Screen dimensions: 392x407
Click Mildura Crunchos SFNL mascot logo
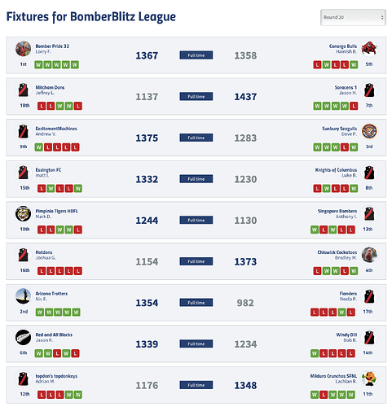point(369,379)
